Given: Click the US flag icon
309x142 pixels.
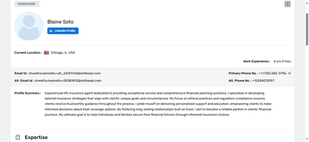Looking at the screenshot, I should (47, 53).
